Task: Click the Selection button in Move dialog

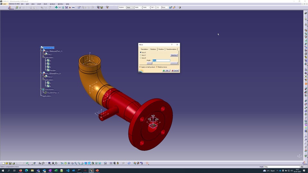Action: (x=174, y=55)
